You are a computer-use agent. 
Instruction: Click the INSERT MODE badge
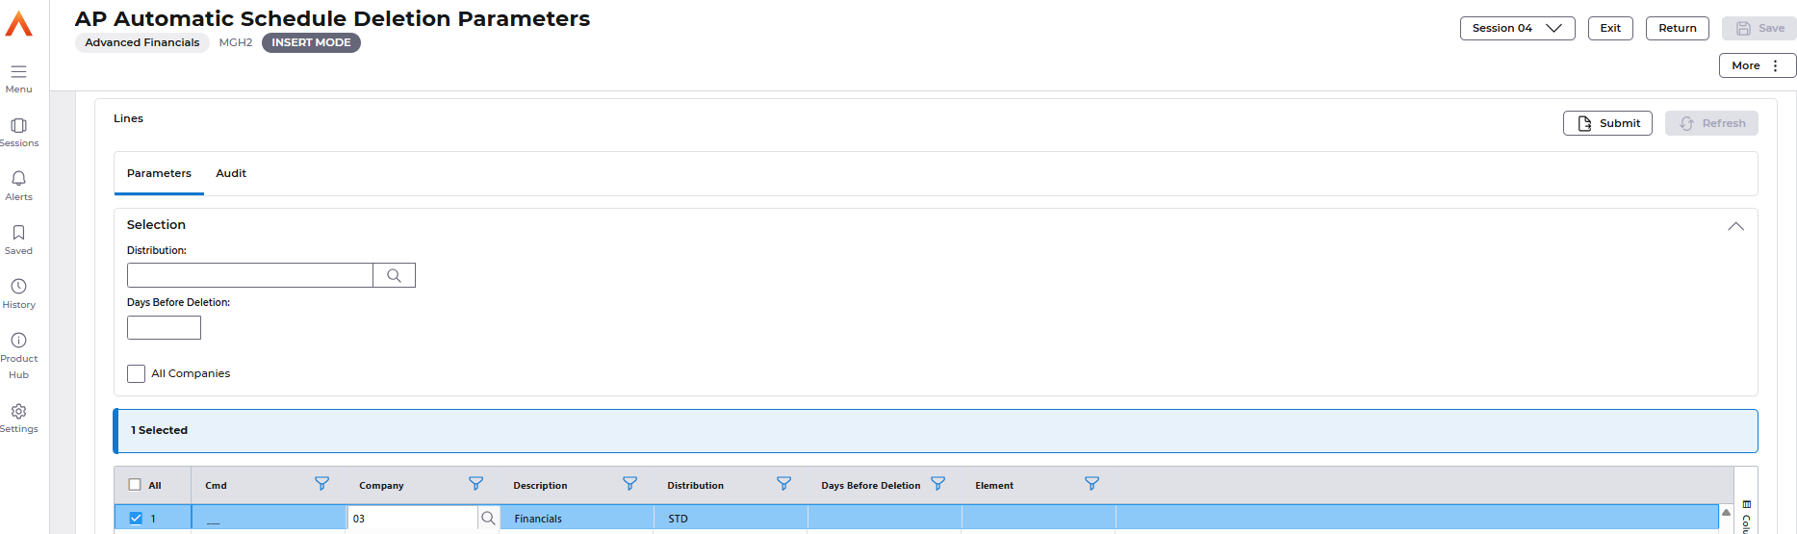(311, 42)
